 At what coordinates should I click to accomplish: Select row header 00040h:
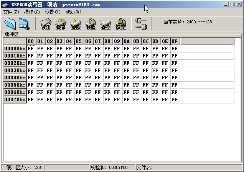click(15, 77)
